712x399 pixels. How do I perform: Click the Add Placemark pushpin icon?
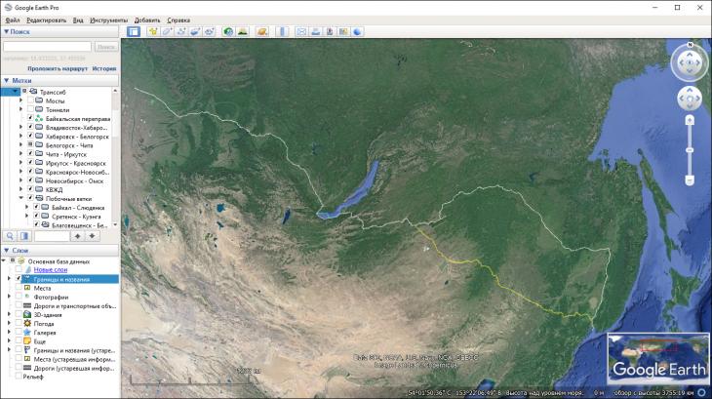[153, 31]
